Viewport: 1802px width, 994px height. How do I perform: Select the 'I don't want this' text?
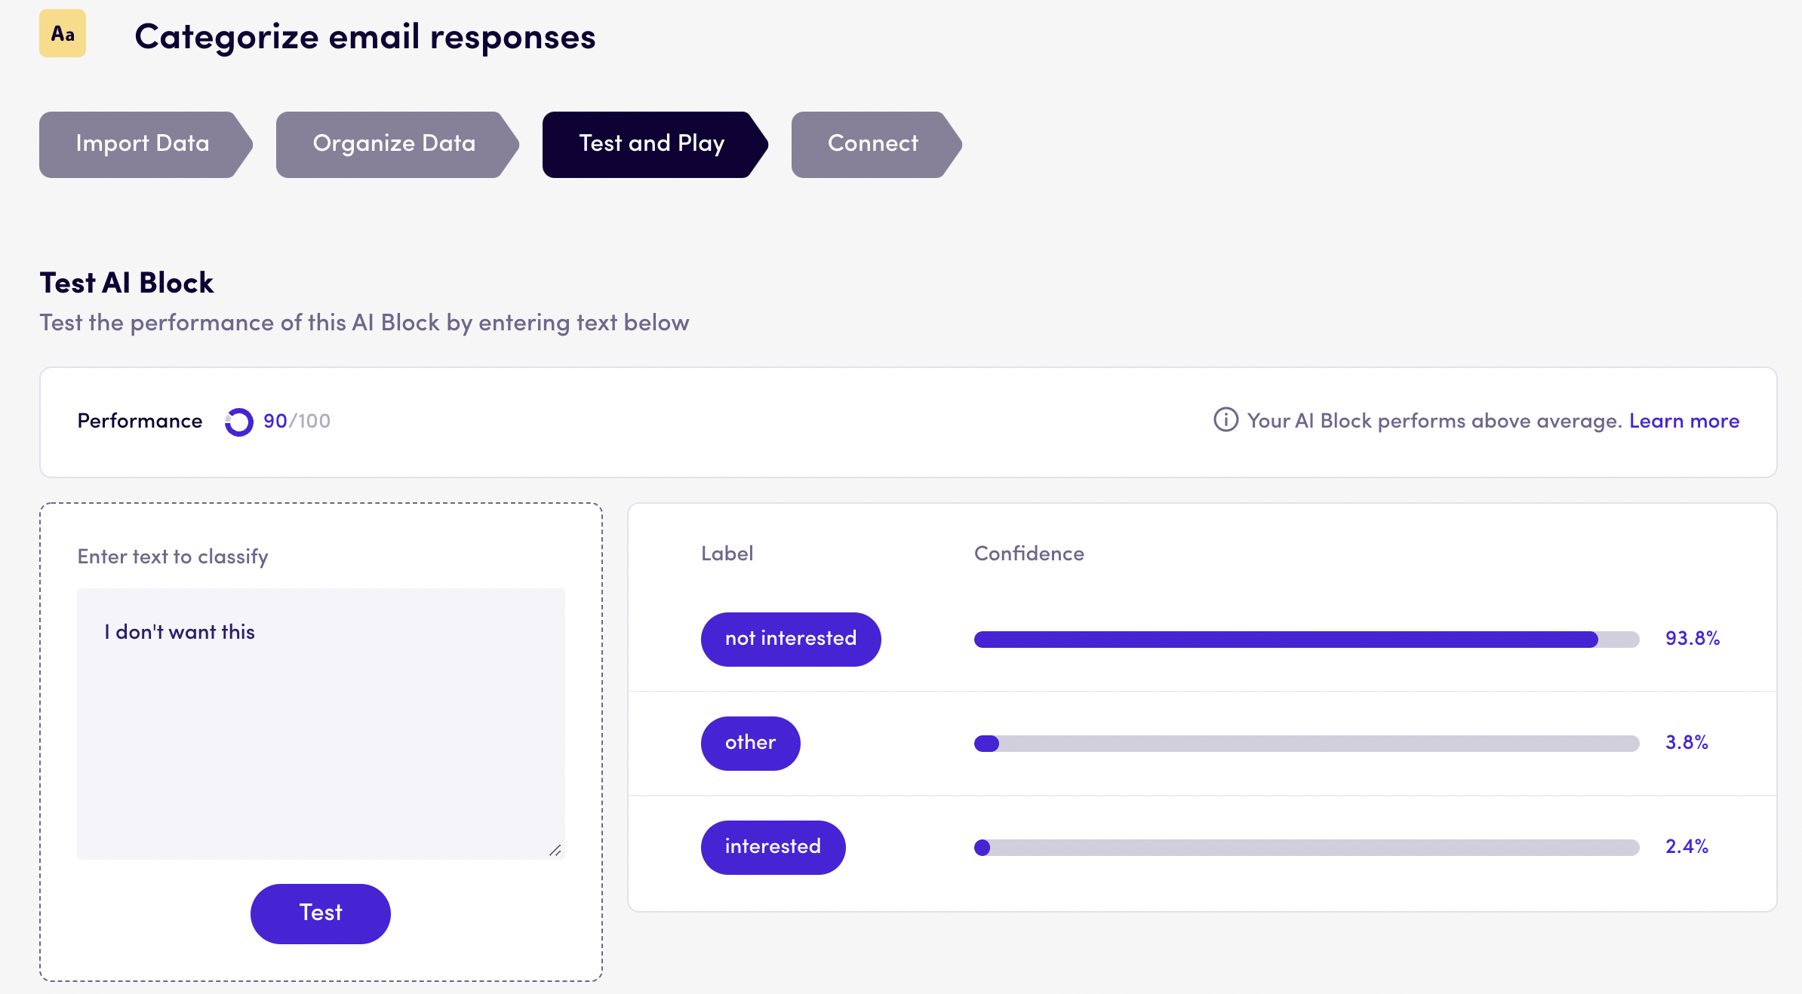click(179, 632)
